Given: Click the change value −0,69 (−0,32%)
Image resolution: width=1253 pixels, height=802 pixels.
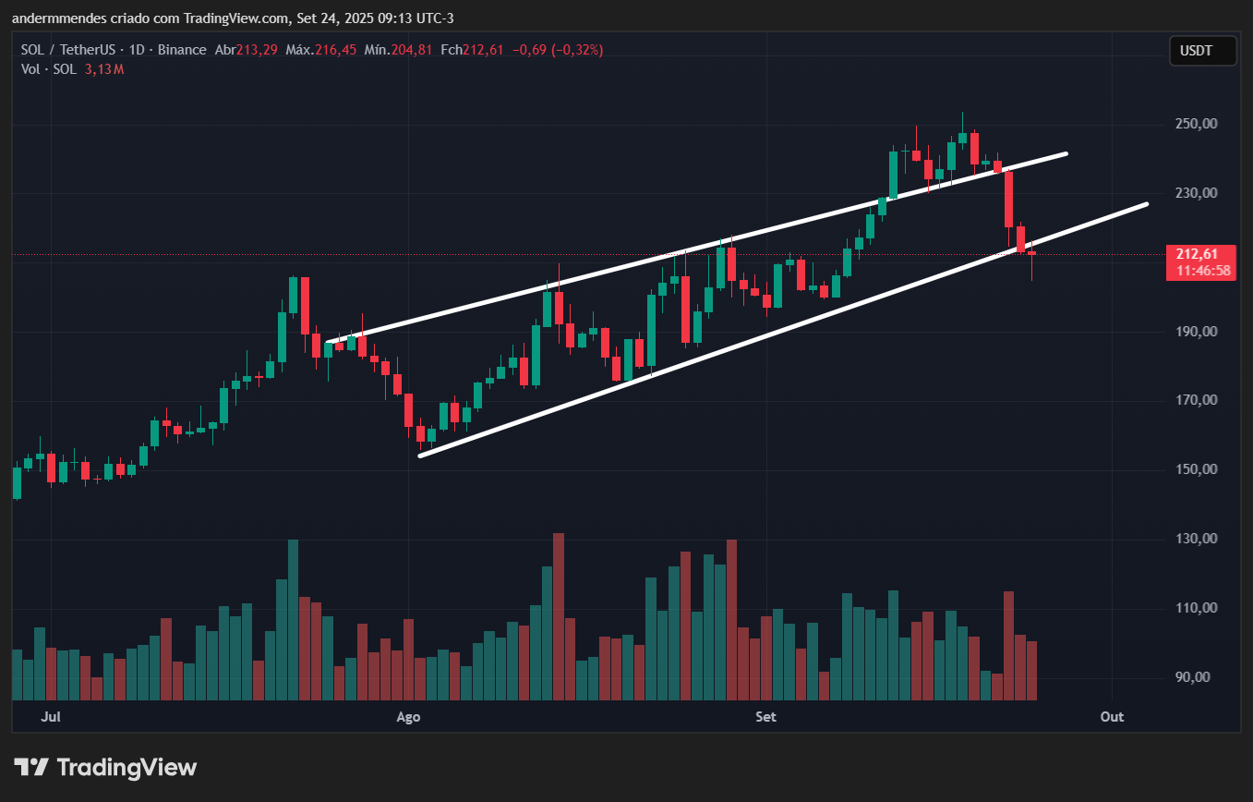Looking at the screenshot, I should click(557, 50).
